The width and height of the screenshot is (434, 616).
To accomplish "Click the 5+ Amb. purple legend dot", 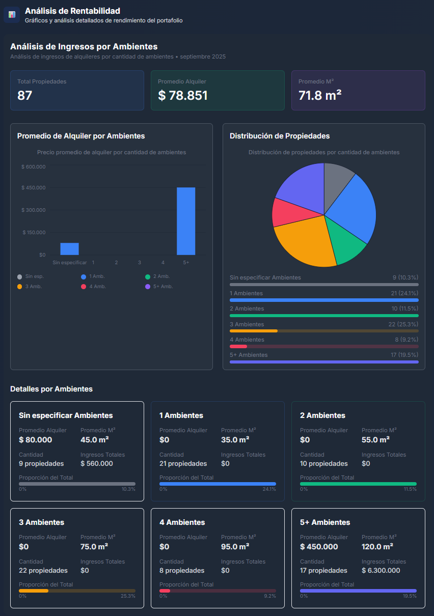I will [148, 287].
